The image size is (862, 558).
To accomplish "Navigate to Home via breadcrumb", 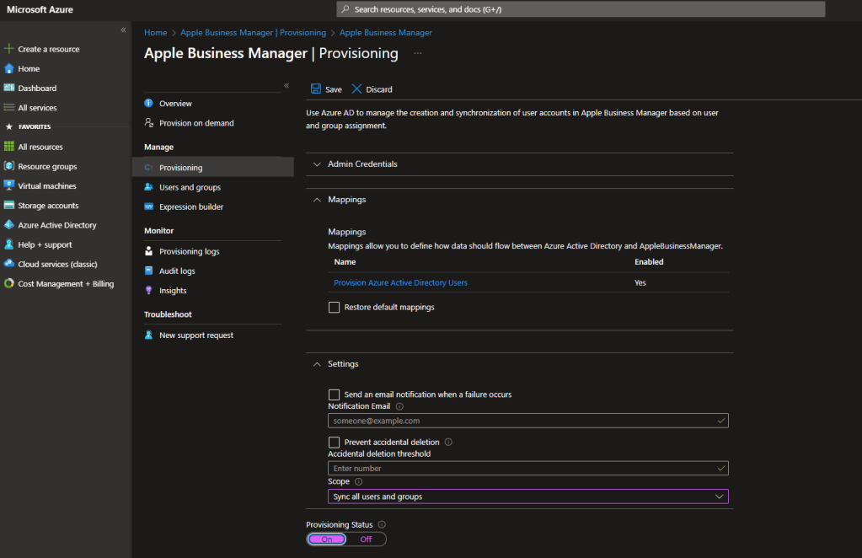I will click(155, 32).
